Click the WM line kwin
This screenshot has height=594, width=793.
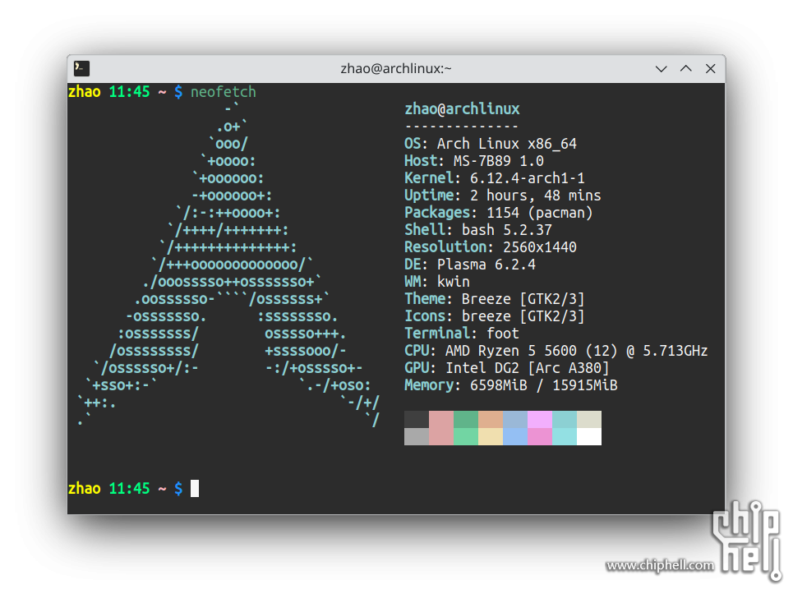click(437, 282)
